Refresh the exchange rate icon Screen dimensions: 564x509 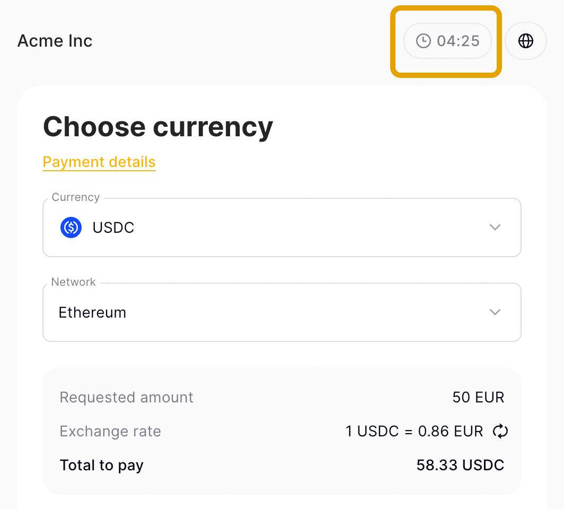[500, 431]
